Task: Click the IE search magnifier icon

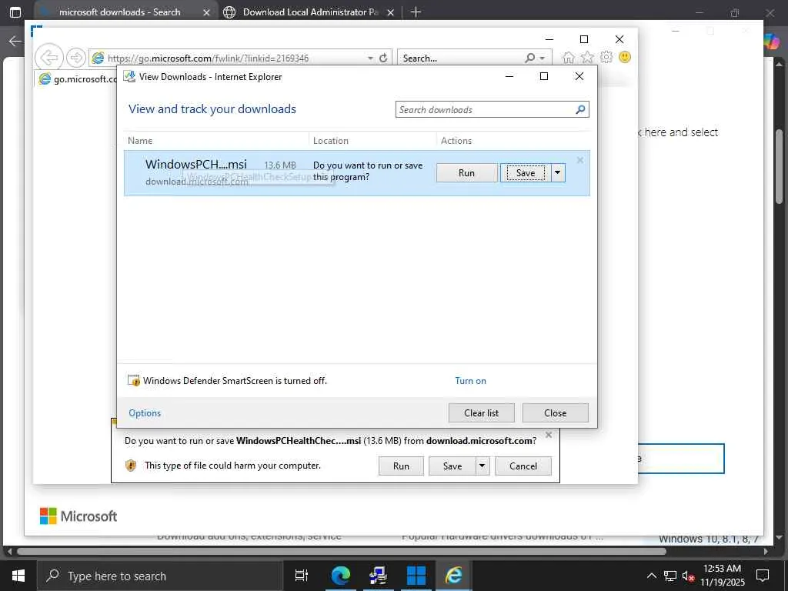Action: pos(529,58)
